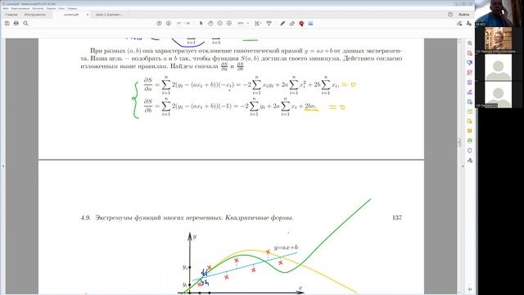Open the Protect shield tool in right pane
Viewport: 524px width, 295px height.
[x=469, y=151]
